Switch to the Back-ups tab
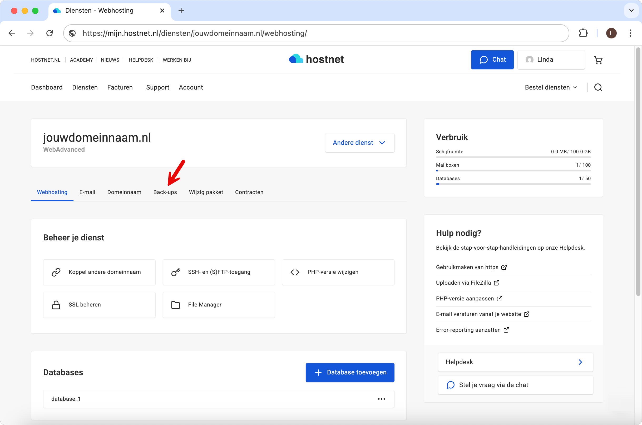 pos(165,192)
